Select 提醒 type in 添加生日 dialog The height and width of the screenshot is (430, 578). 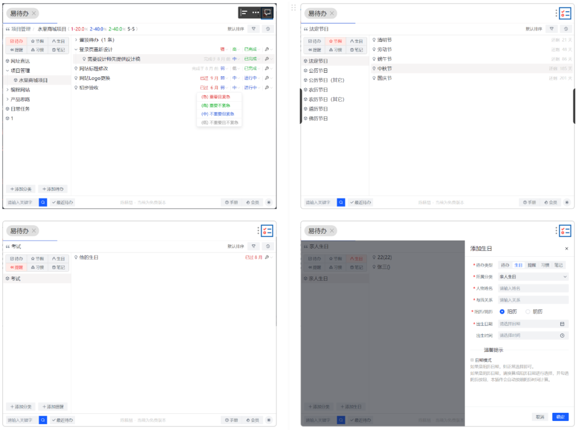[531, 265]
